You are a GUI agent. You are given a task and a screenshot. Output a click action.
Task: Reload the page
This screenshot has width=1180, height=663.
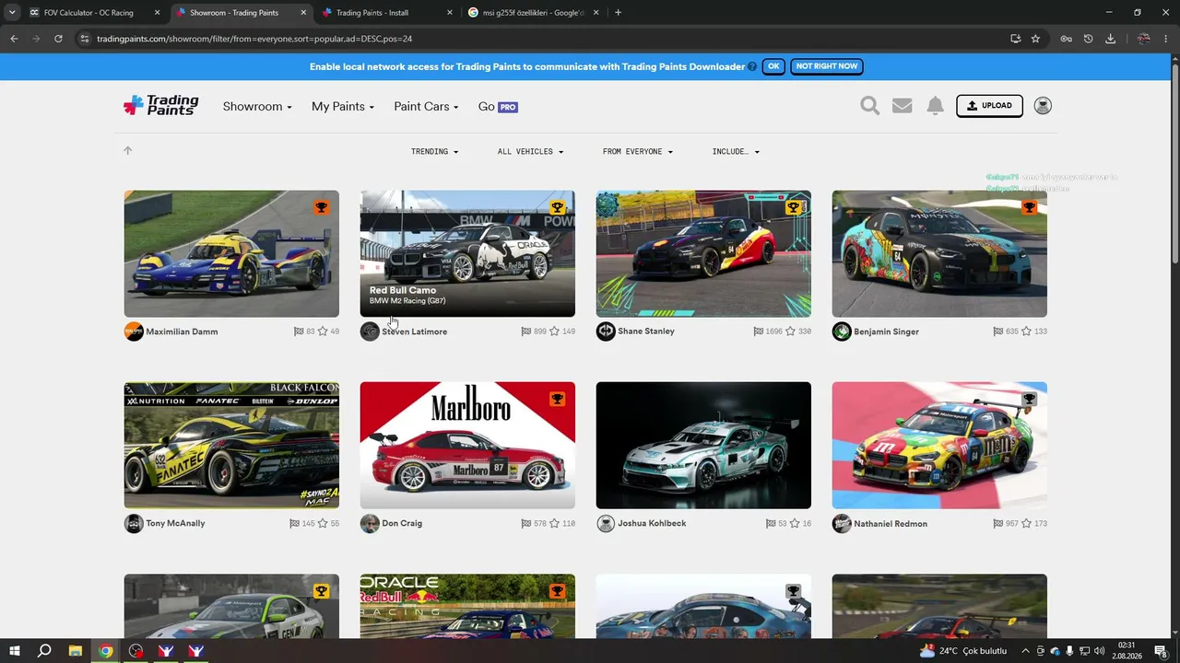[58, 39]
